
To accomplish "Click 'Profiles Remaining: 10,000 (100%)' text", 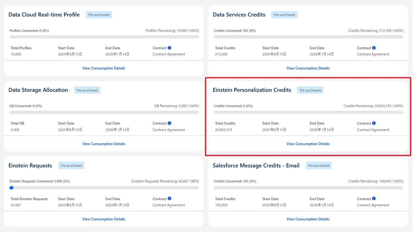I will point(172,31).
